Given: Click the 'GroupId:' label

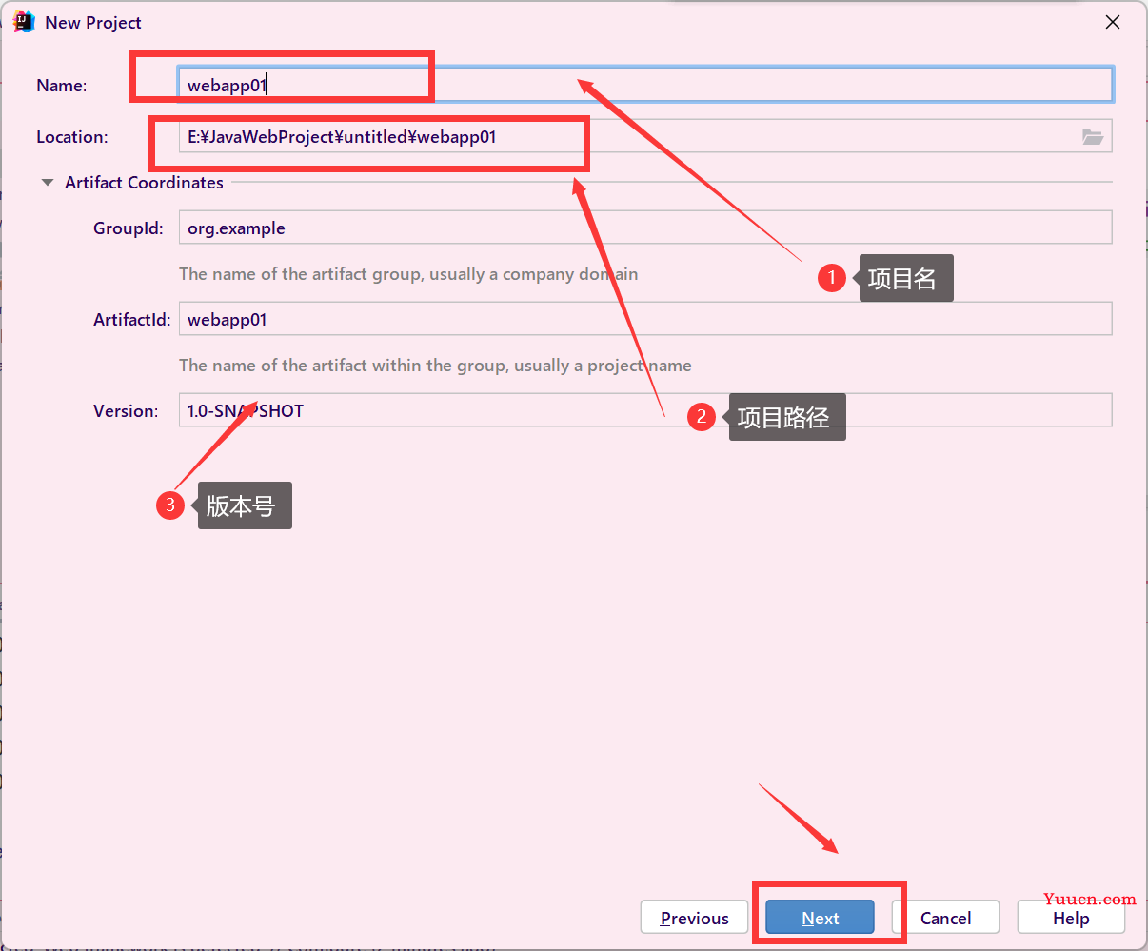Looking at the screenshot, I should [129, 228].
